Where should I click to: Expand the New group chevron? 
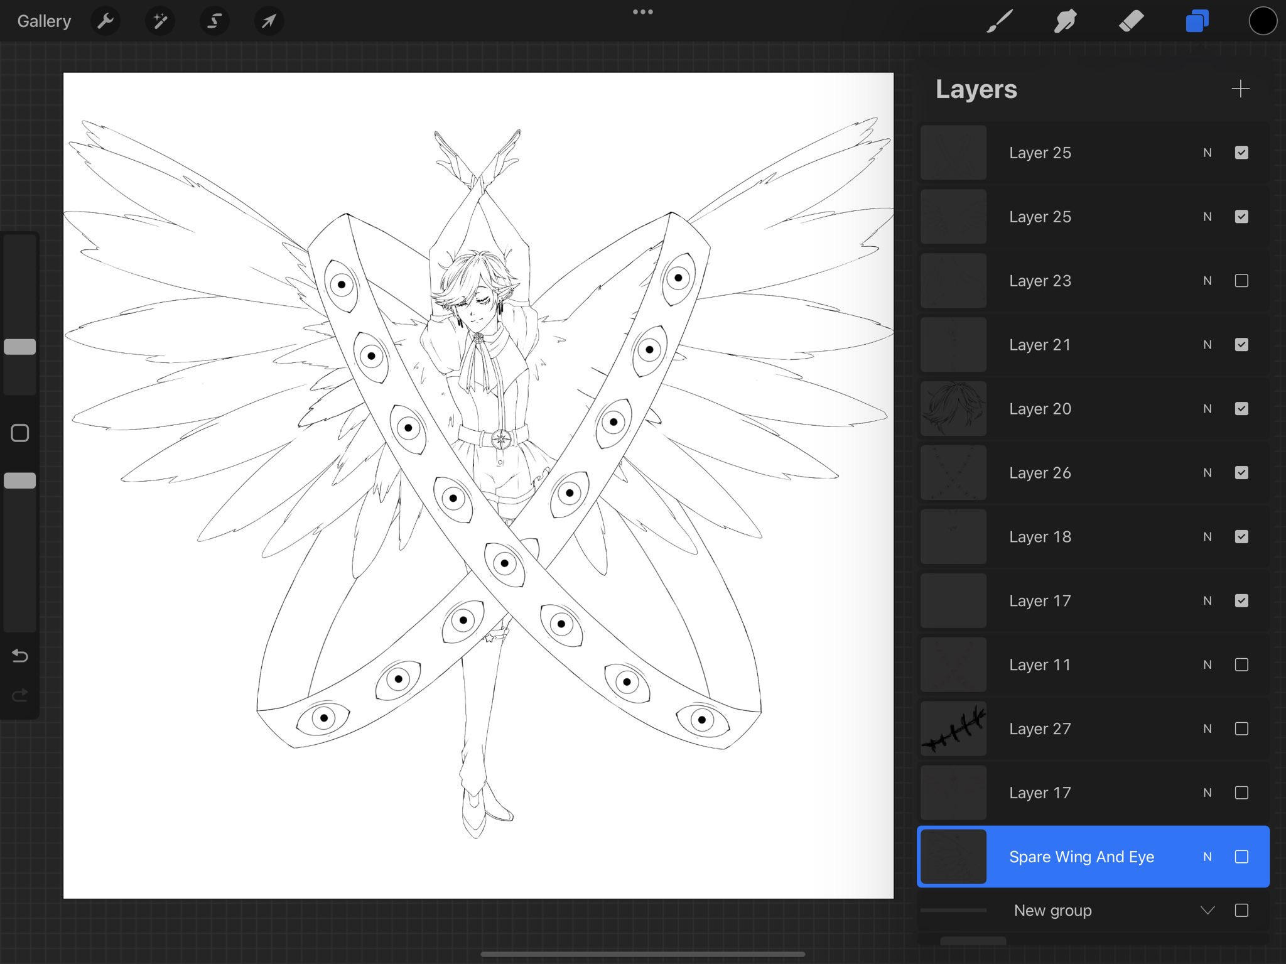[x=1208, y=910]
